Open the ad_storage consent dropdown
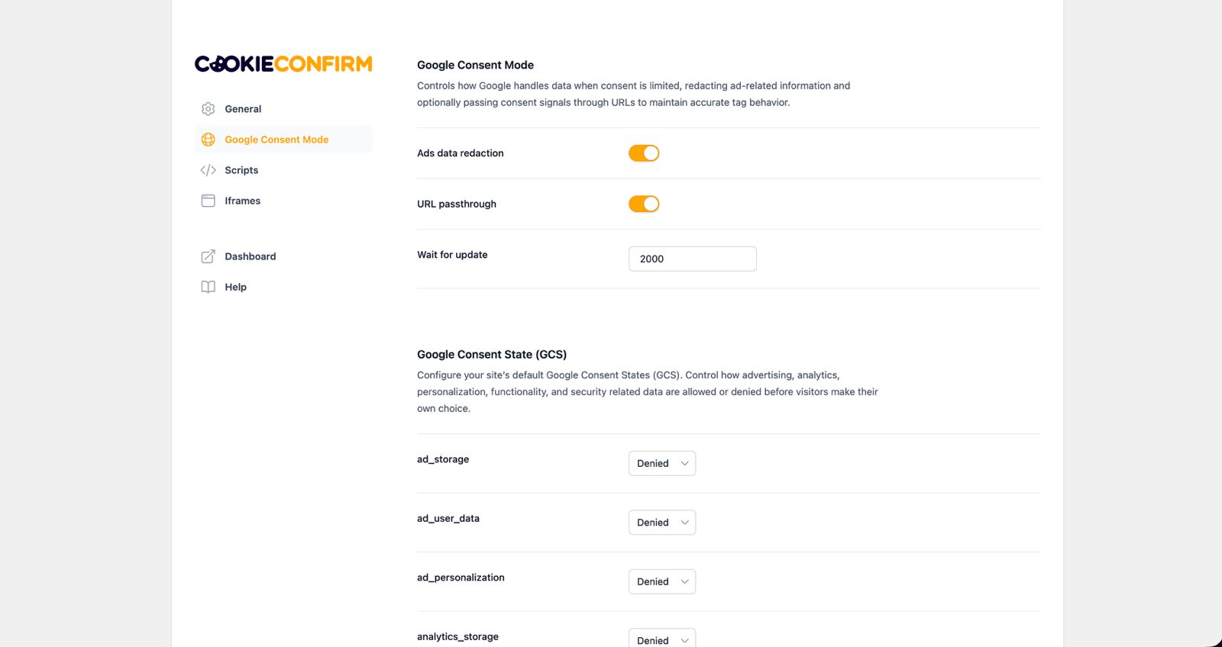This screenshot has height=647, width=1222. [x=661, y=463]
